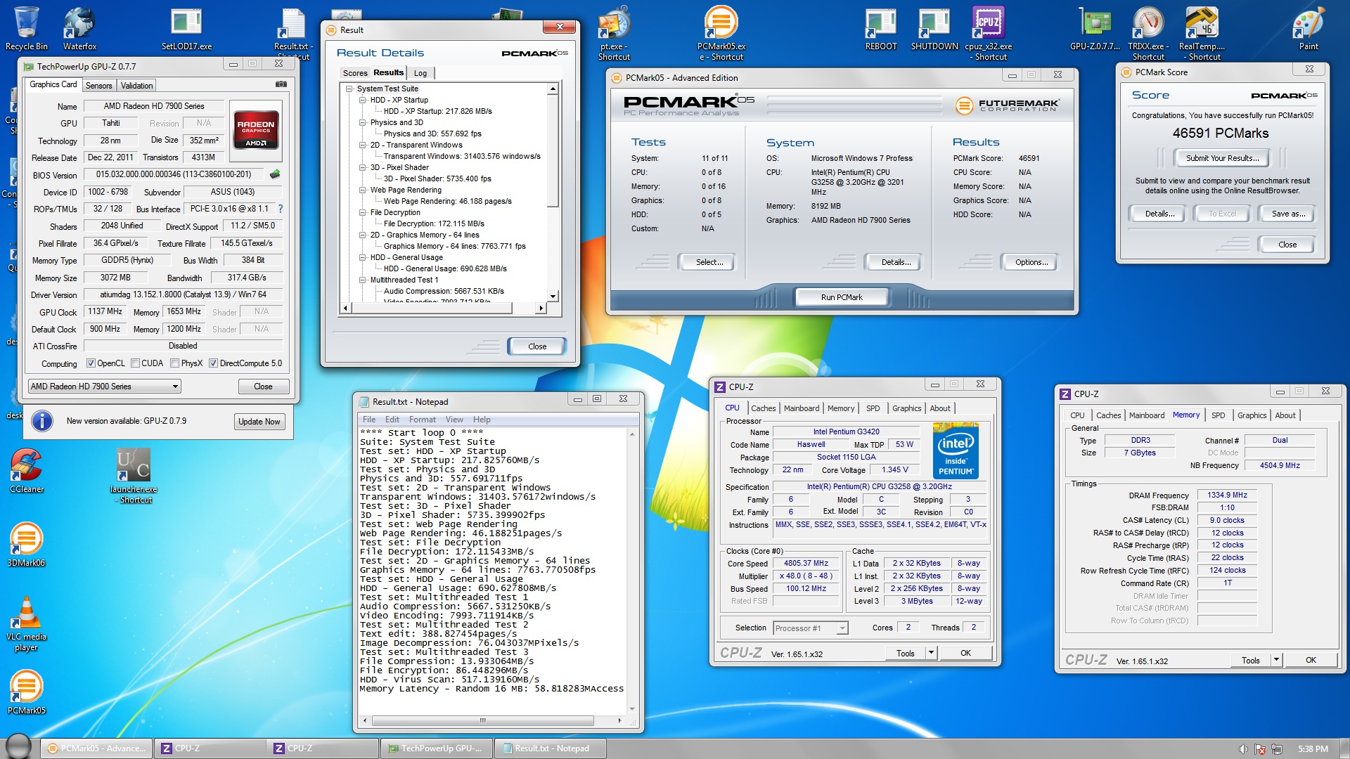Open the SPD tab in CPU-Z Memory window
Viewport: 1350px width, 759px height.
coord(1218,415)
